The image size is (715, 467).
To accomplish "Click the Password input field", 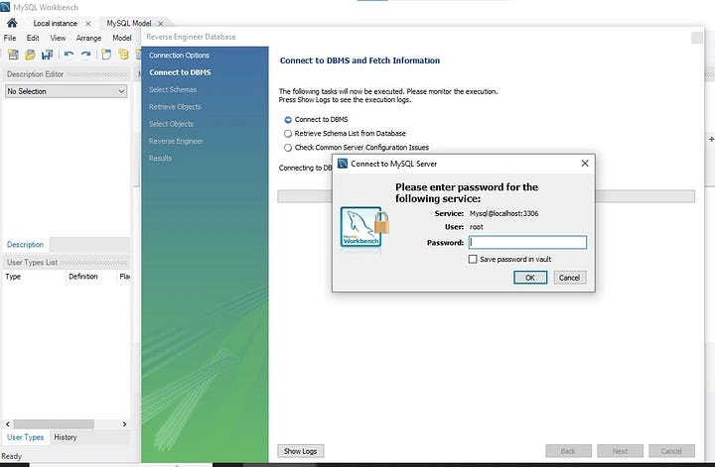I will pyautogui.click(x=527, y=242).
